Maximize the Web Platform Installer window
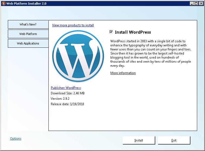Viewport: 205px width, 151px height. click(196, 4)
